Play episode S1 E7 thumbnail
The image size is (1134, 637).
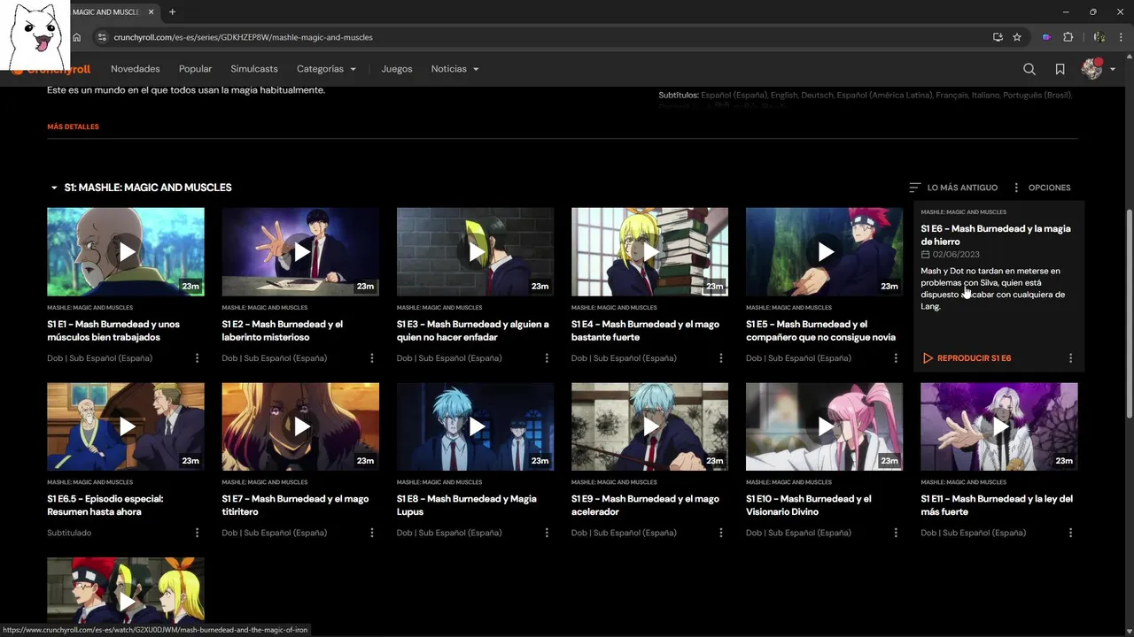tap(300, 426)
